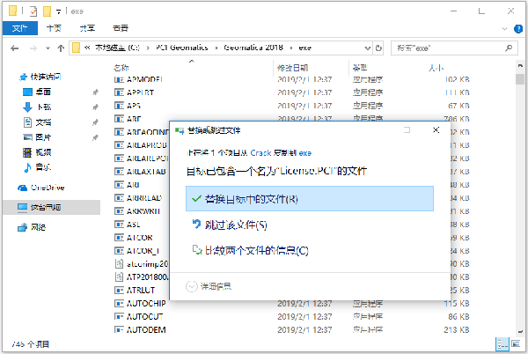528x354 pixels.
Task: Open quick access toolbar customize dropdown
Action: pos(58,11)
